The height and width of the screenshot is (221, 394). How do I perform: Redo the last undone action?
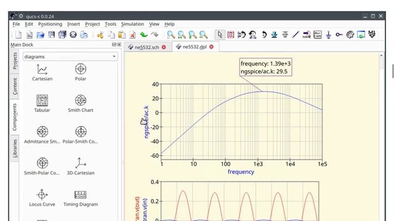pos(155,34)
